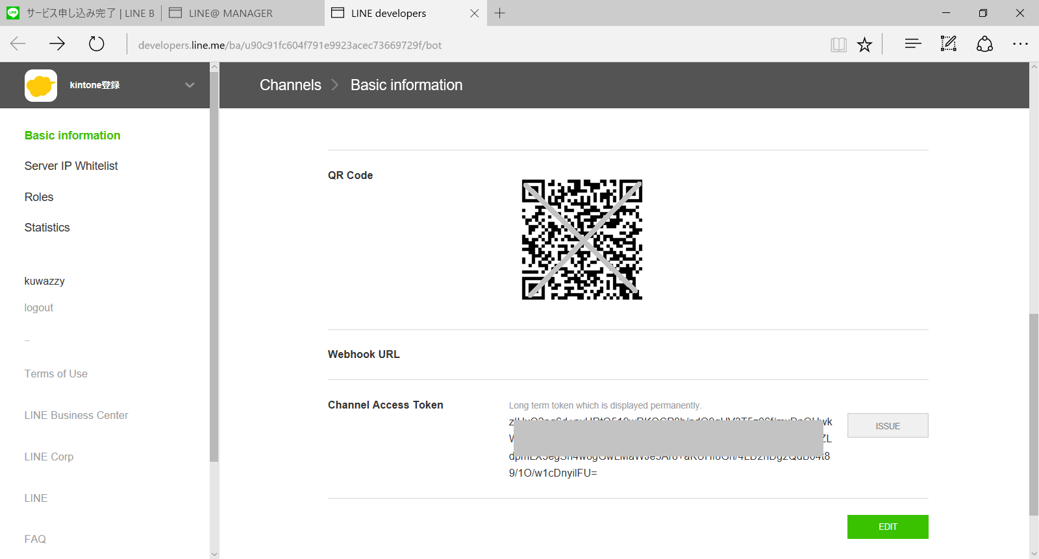Switch to the LINE B service tab
Screen dimensions: 1039x559
81,13
